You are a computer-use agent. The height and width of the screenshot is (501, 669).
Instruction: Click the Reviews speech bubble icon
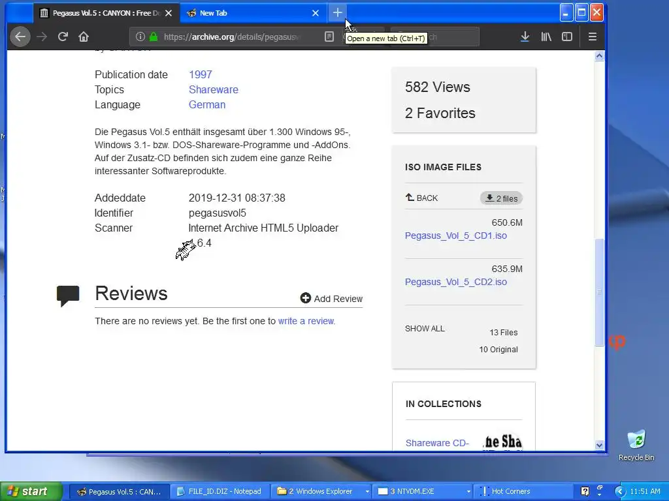68,296
